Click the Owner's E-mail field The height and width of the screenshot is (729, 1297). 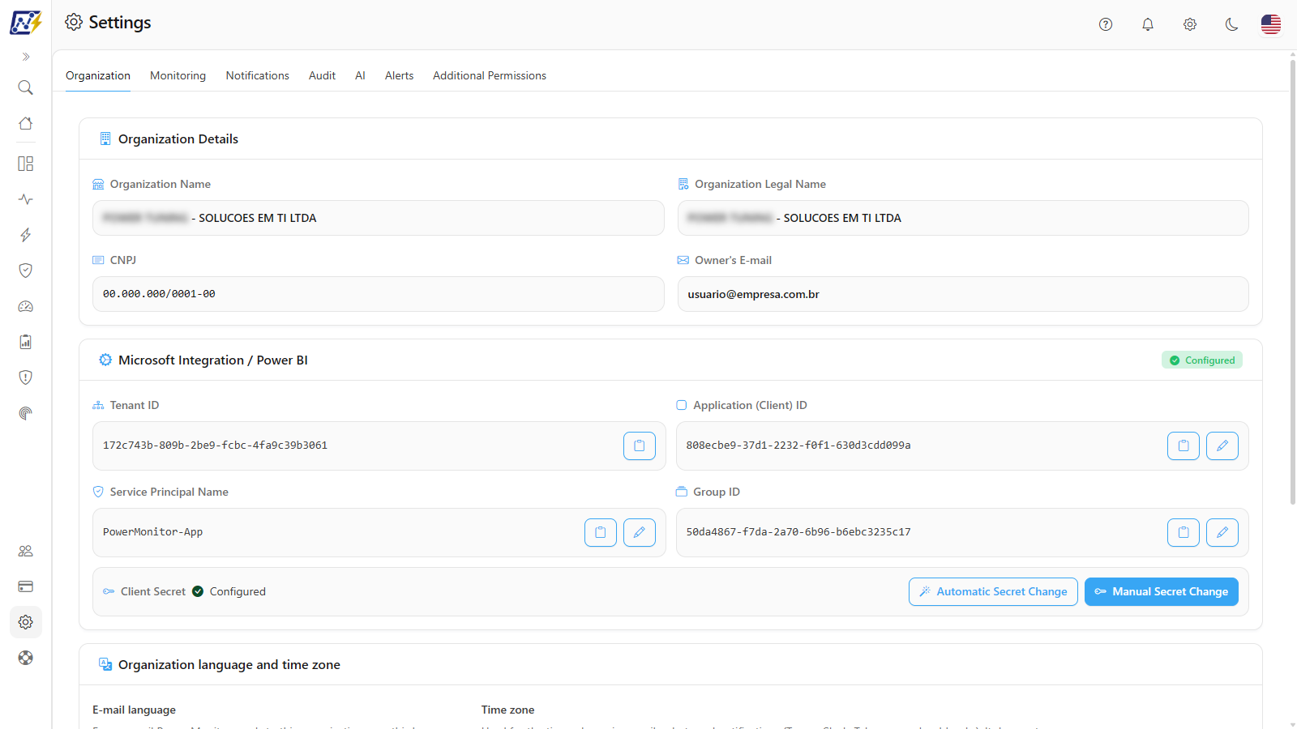963,294
